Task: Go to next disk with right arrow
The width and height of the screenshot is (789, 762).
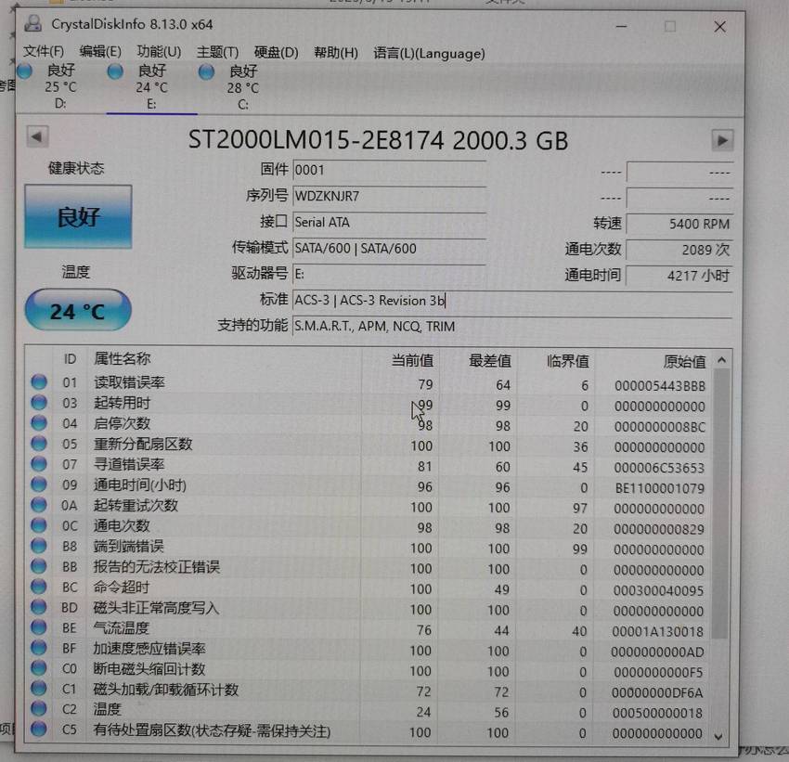Action: click(x=722, y=140)
